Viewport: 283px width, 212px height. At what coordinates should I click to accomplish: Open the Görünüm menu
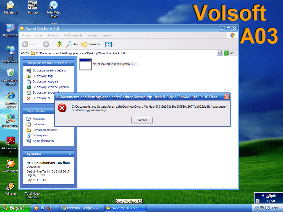click(x=53, y=35)
